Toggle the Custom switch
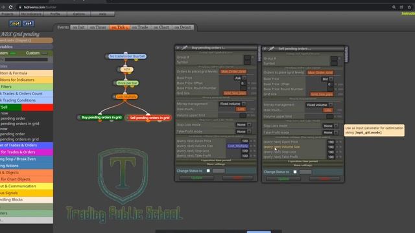Viewport: 415px width, 233px height. [45, 53]
